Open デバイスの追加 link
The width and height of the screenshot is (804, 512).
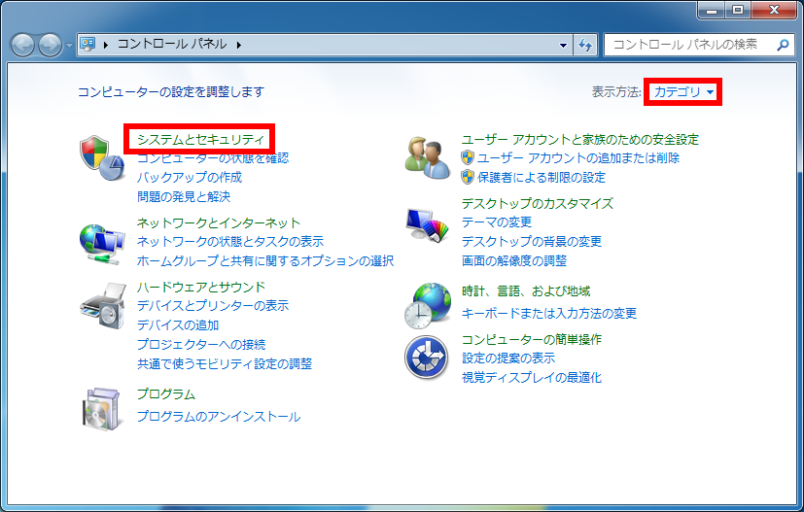tap(178, 324)
